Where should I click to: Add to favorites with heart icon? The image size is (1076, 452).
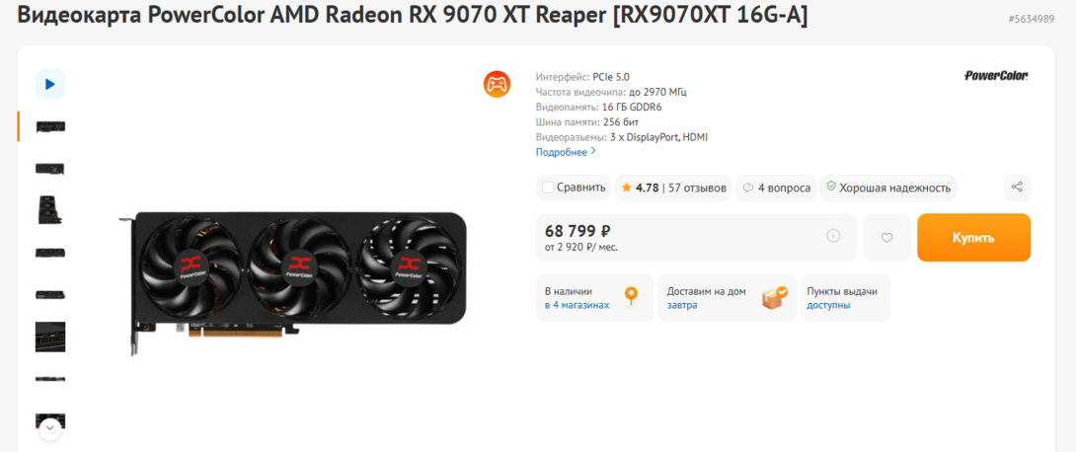(886, 237)
